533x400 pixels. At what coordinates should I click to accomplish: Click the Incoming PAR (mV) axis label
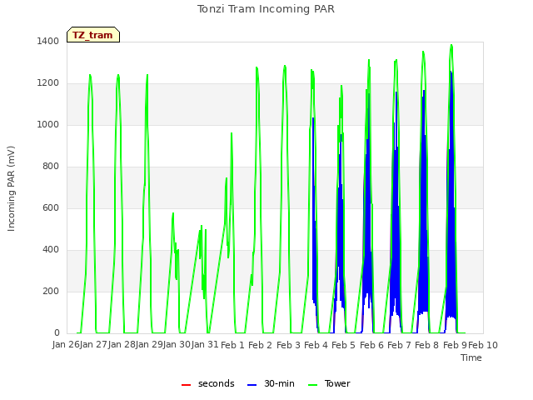(x=11, y=189)
